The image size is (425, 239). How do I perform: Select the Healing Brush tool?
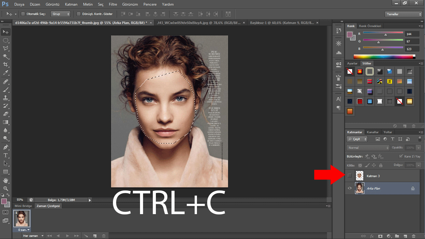(6, 82)
